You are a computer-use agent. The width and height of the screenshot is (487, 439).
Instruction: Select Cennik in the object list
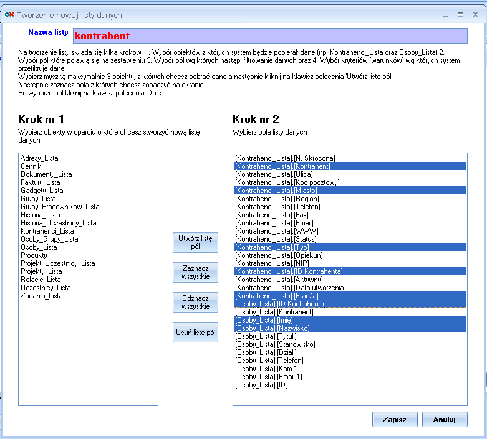88,166
